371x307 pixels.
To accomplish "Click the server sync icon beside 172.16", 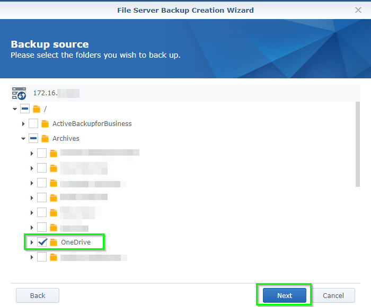I will 19,93.
